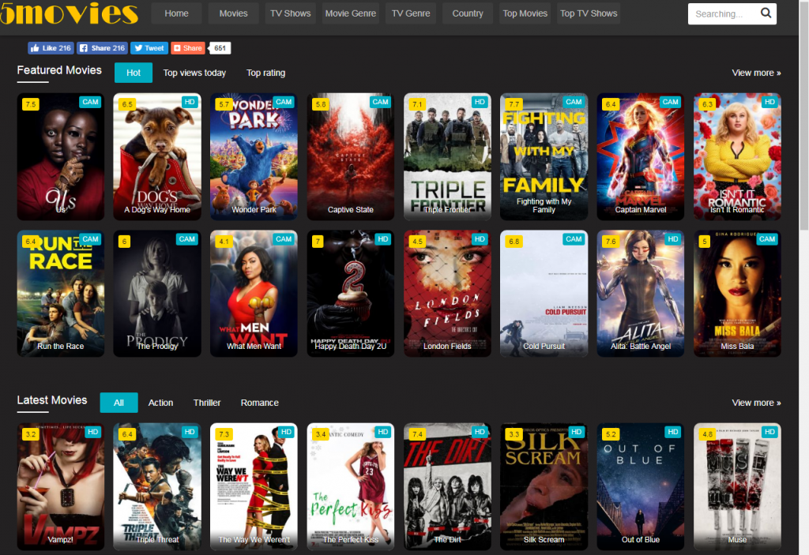Open the Silk Scream poster
The height and width of the screenshot is (555, 809).
pos(544,486)
